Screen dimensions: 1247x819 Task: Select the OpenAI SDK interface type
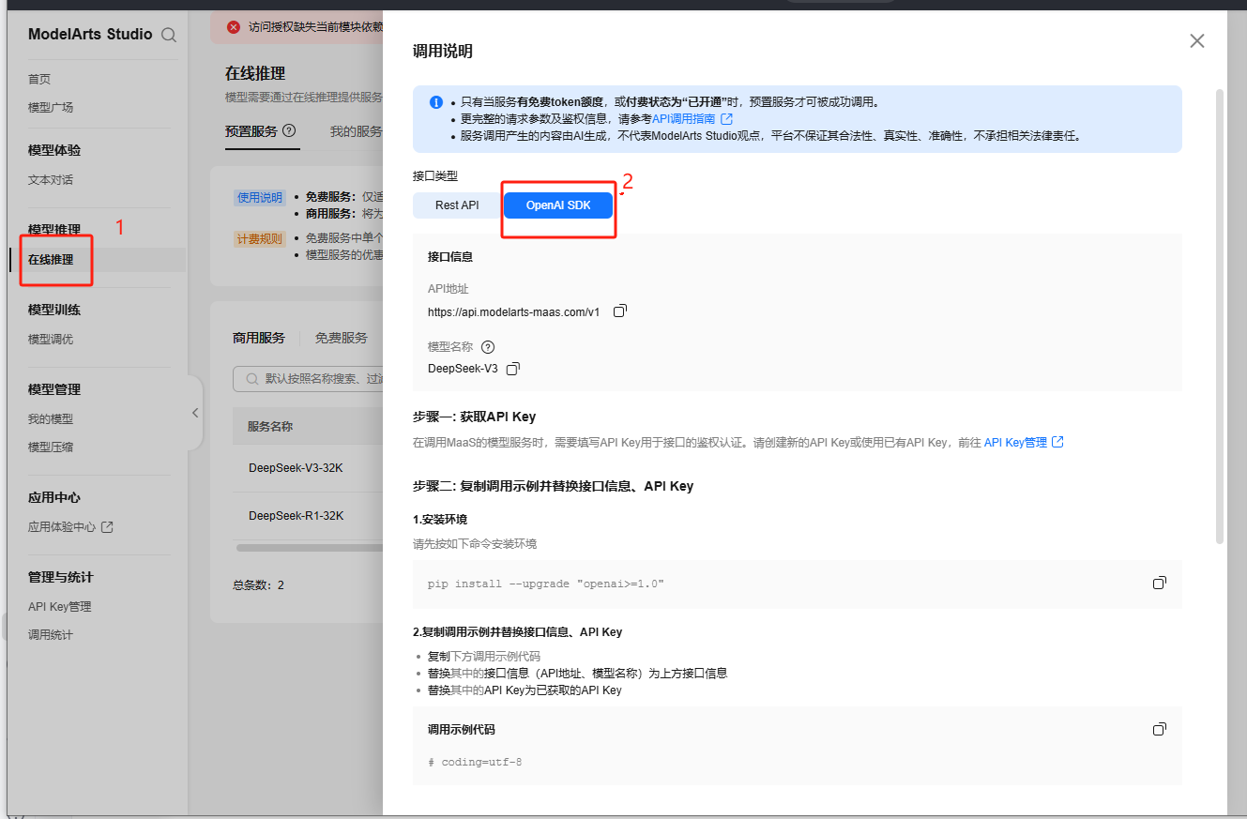[x=558, y=205]
